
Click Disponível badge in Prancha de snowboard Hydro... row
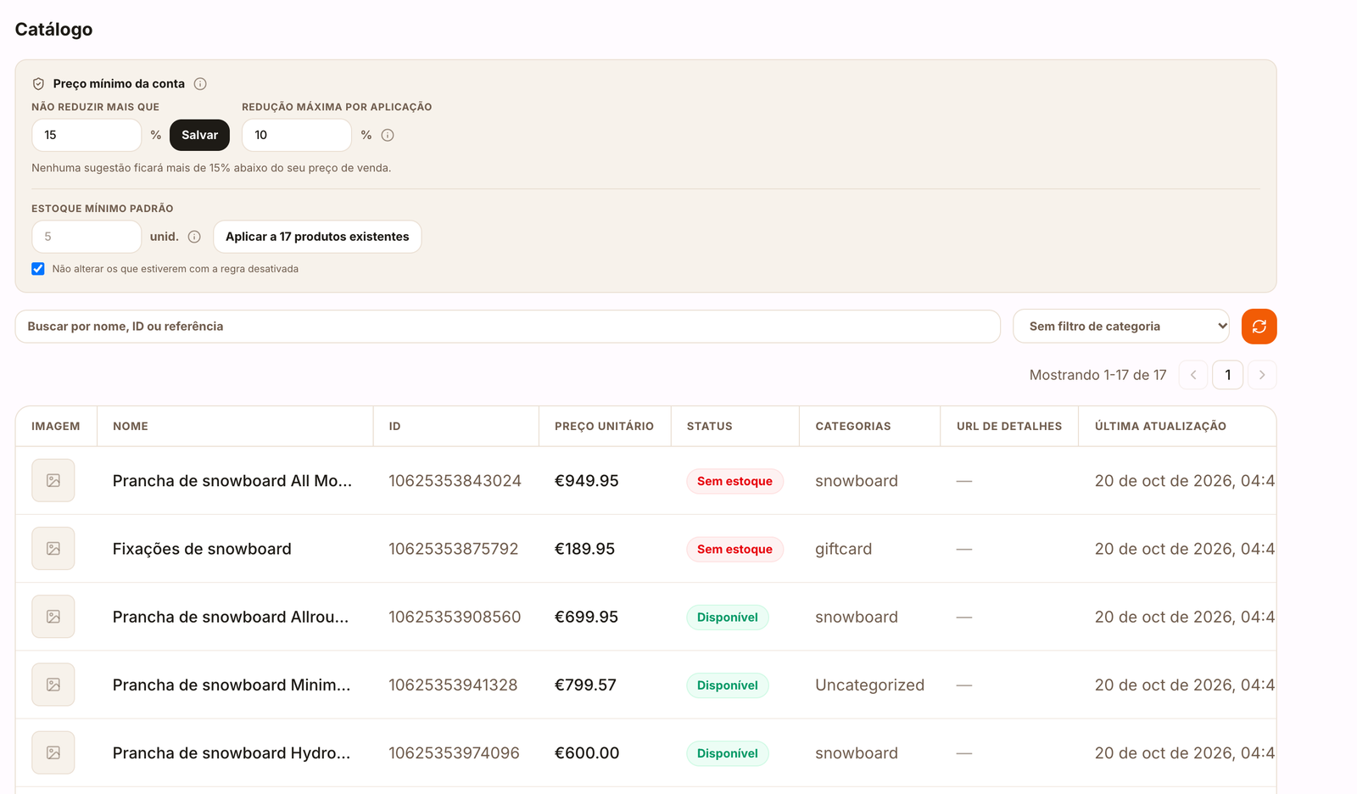[728, 753]
